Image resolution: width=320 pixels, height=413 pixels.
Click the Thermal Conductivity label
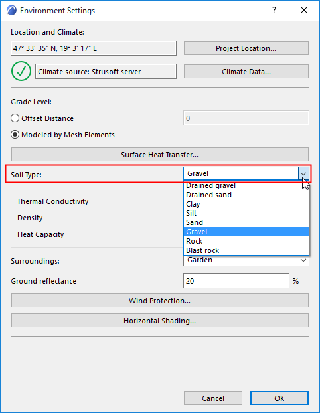tap(52, 201)
